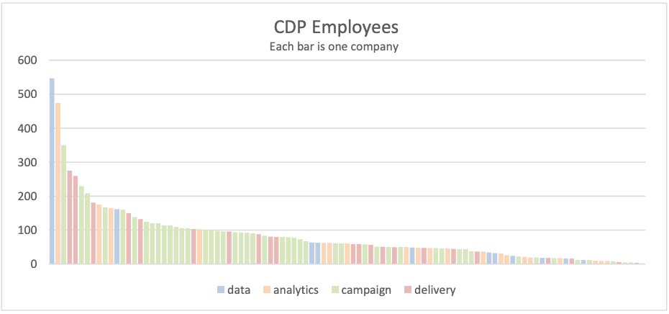669x314 pixels.
Task: Click the green campaign legend swatch
Action: [x=334, y=290]
